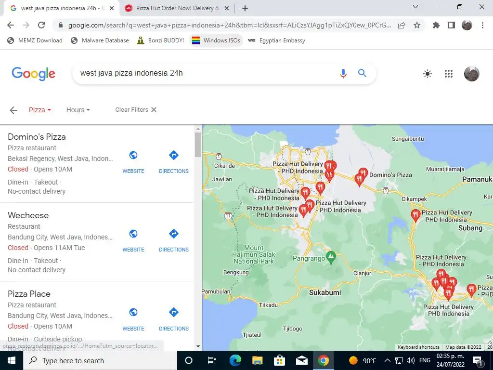Get directions to Wecheese
Screen dimensions: 493x370
click(x=173, y=241)
